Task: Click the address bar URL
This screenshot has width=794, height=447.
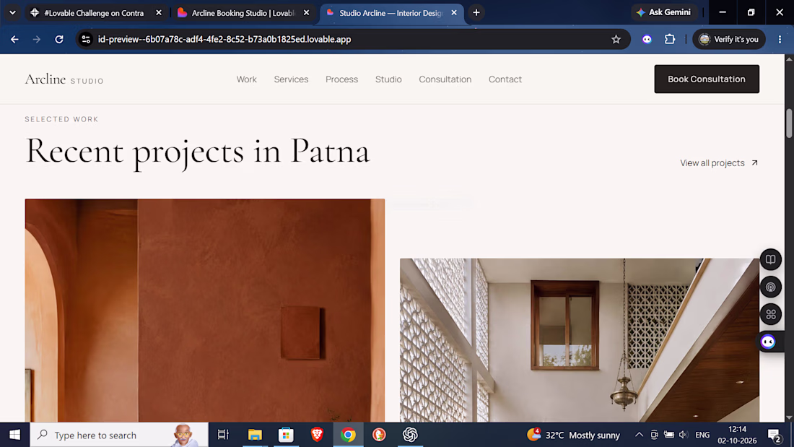Action: 224,39
